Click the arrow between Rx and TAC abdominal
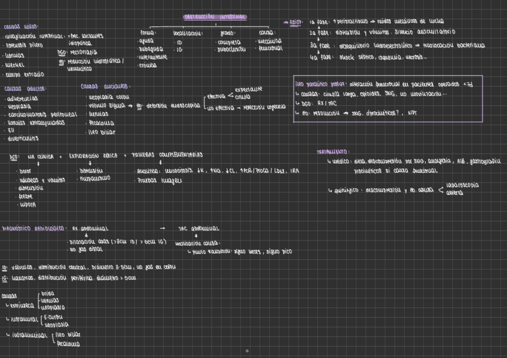Image resolution: width=507 pixels, height=358 pixels. tap(162, 228)
